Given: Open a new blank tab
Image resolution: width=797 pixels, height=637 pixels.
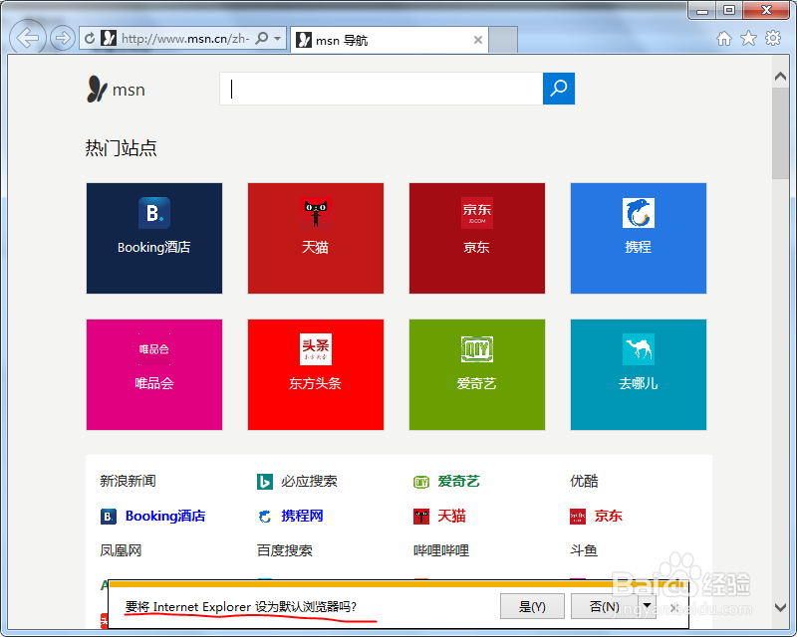Looking at the screenshot, I should tap(503, 40).
